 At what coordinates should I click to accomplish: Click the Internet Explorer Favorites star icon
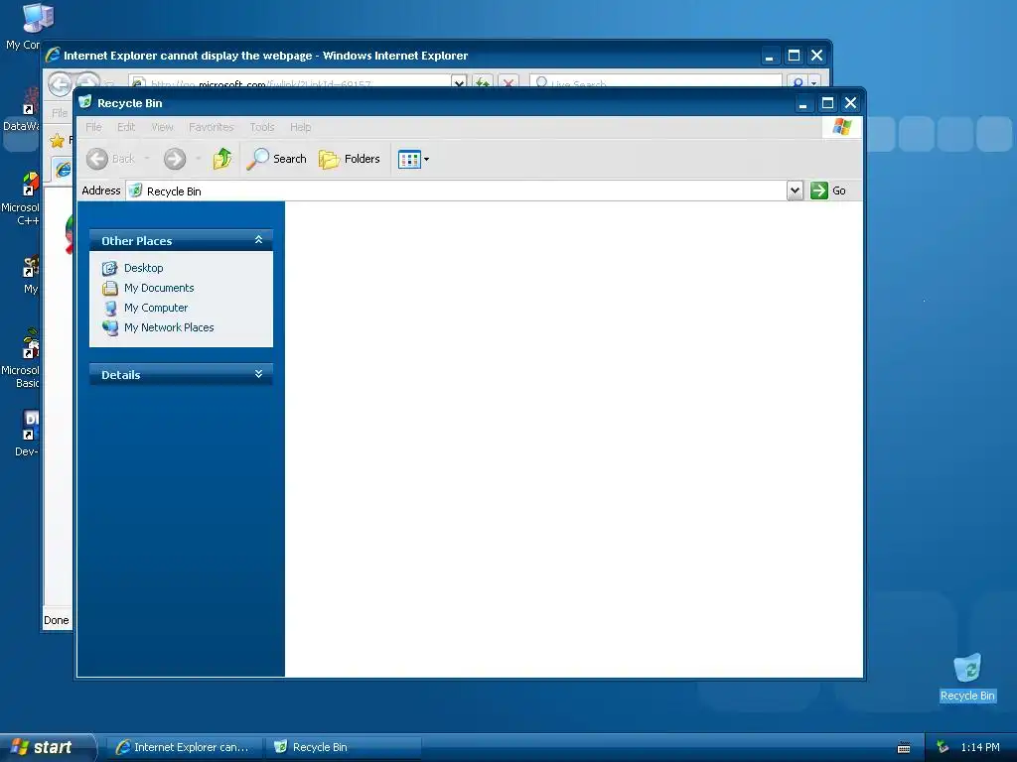pos(57,140)
